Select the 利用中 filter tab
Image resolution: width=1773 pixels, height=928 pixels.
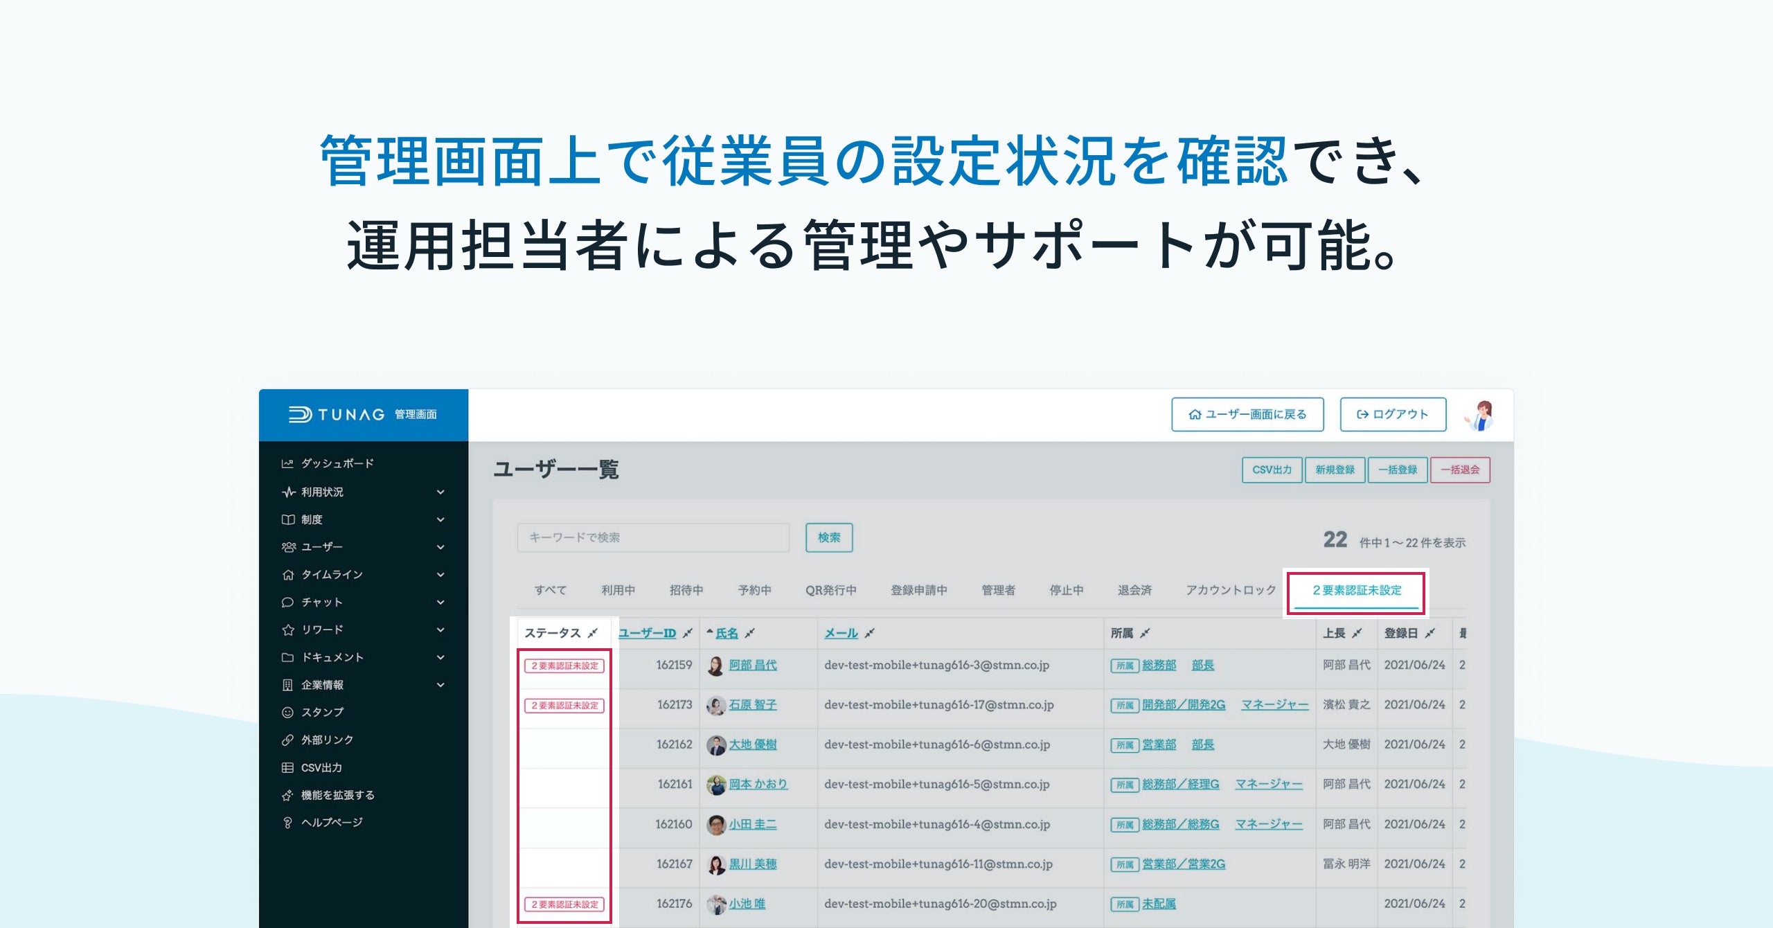click(618, 590)
